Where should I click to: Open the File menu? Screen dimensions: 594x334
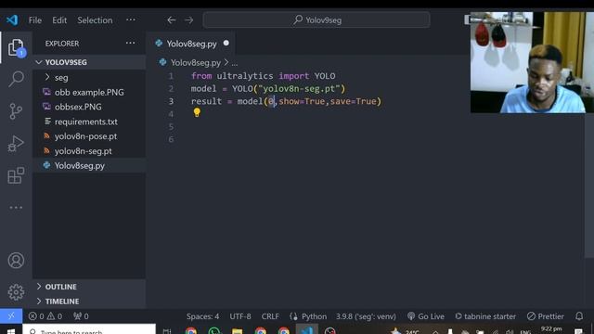[35, 20]
